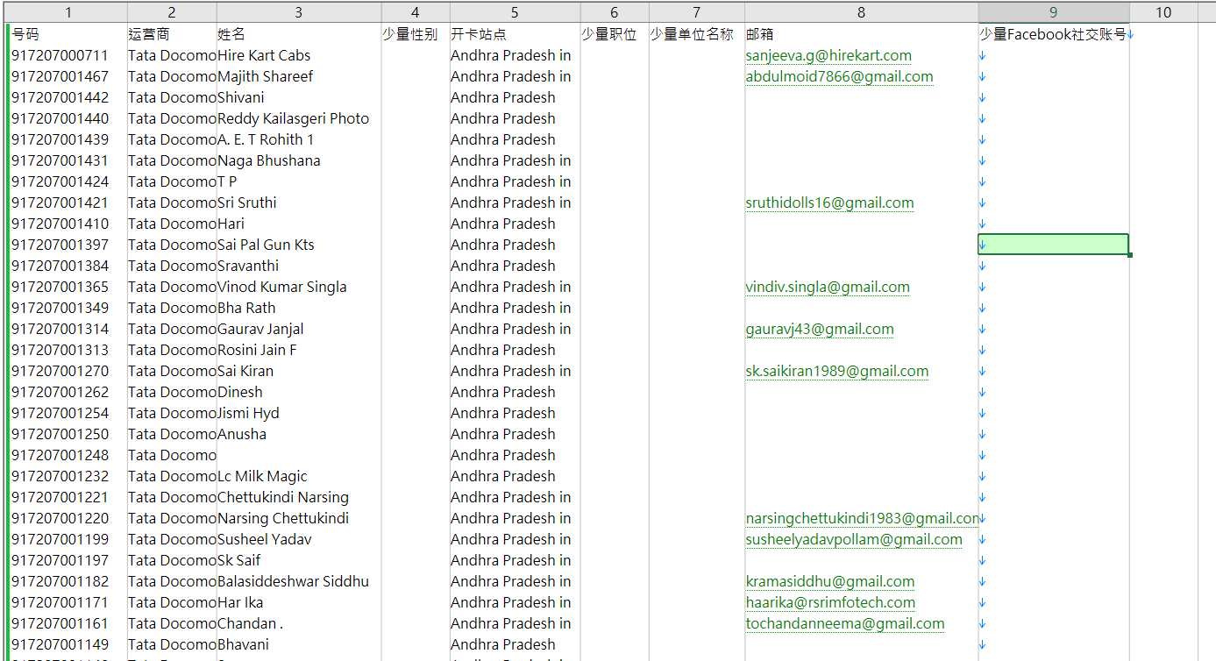Click the name Dinesh
Screen dimensions: 1216x661
[240, 392]
